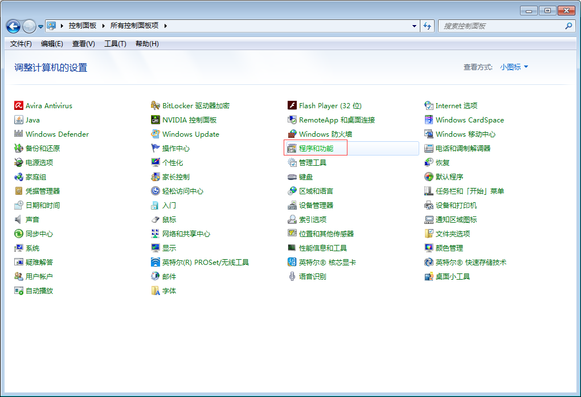Click the address bar computer icon
This screenshot has height=397, width=581.
[51, 26]
